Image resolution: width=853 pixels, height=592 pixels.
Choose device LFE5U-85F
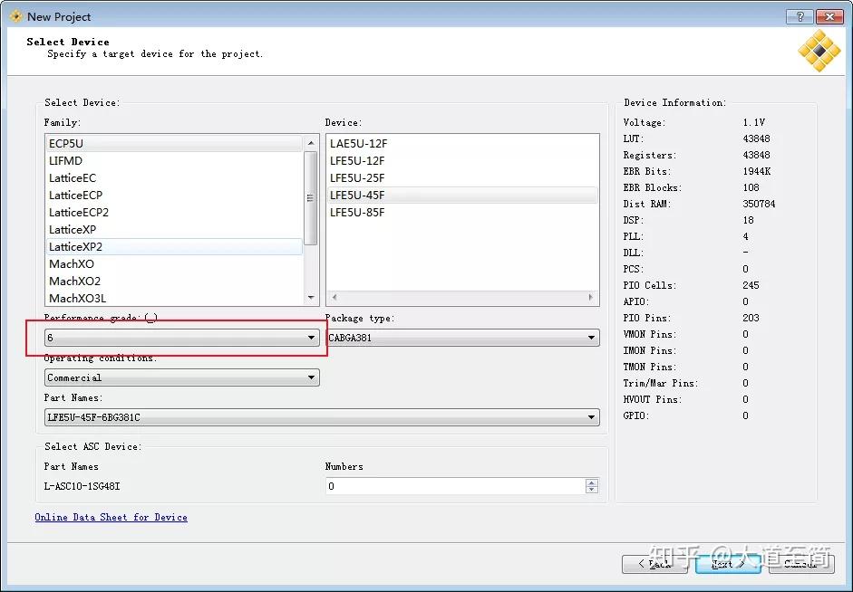tap(462, 213)
